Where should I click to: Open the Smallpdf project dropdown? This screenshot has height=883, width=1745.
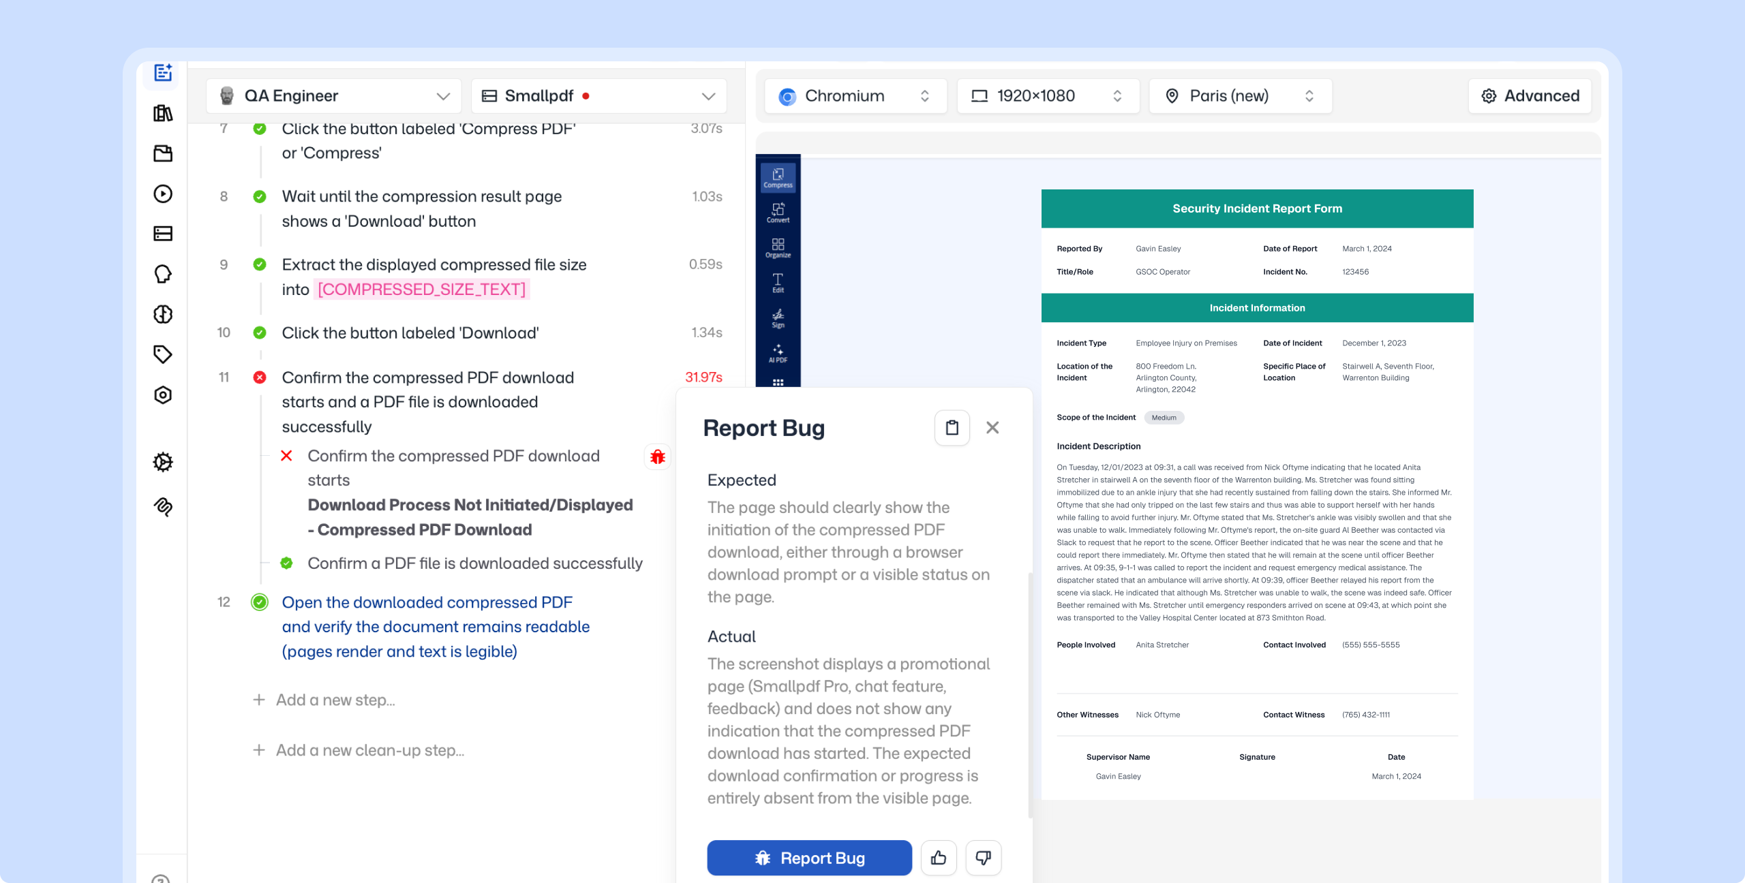tap(598, 96)
